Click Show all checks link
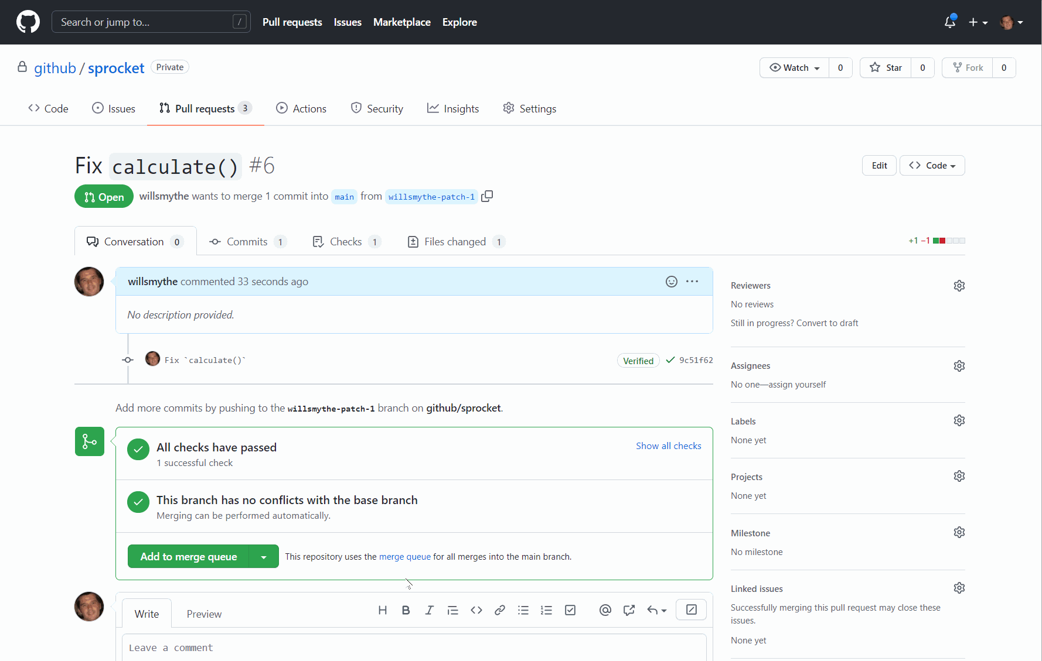The width and height of the screenshot is (1042, 661). [668, 446]
